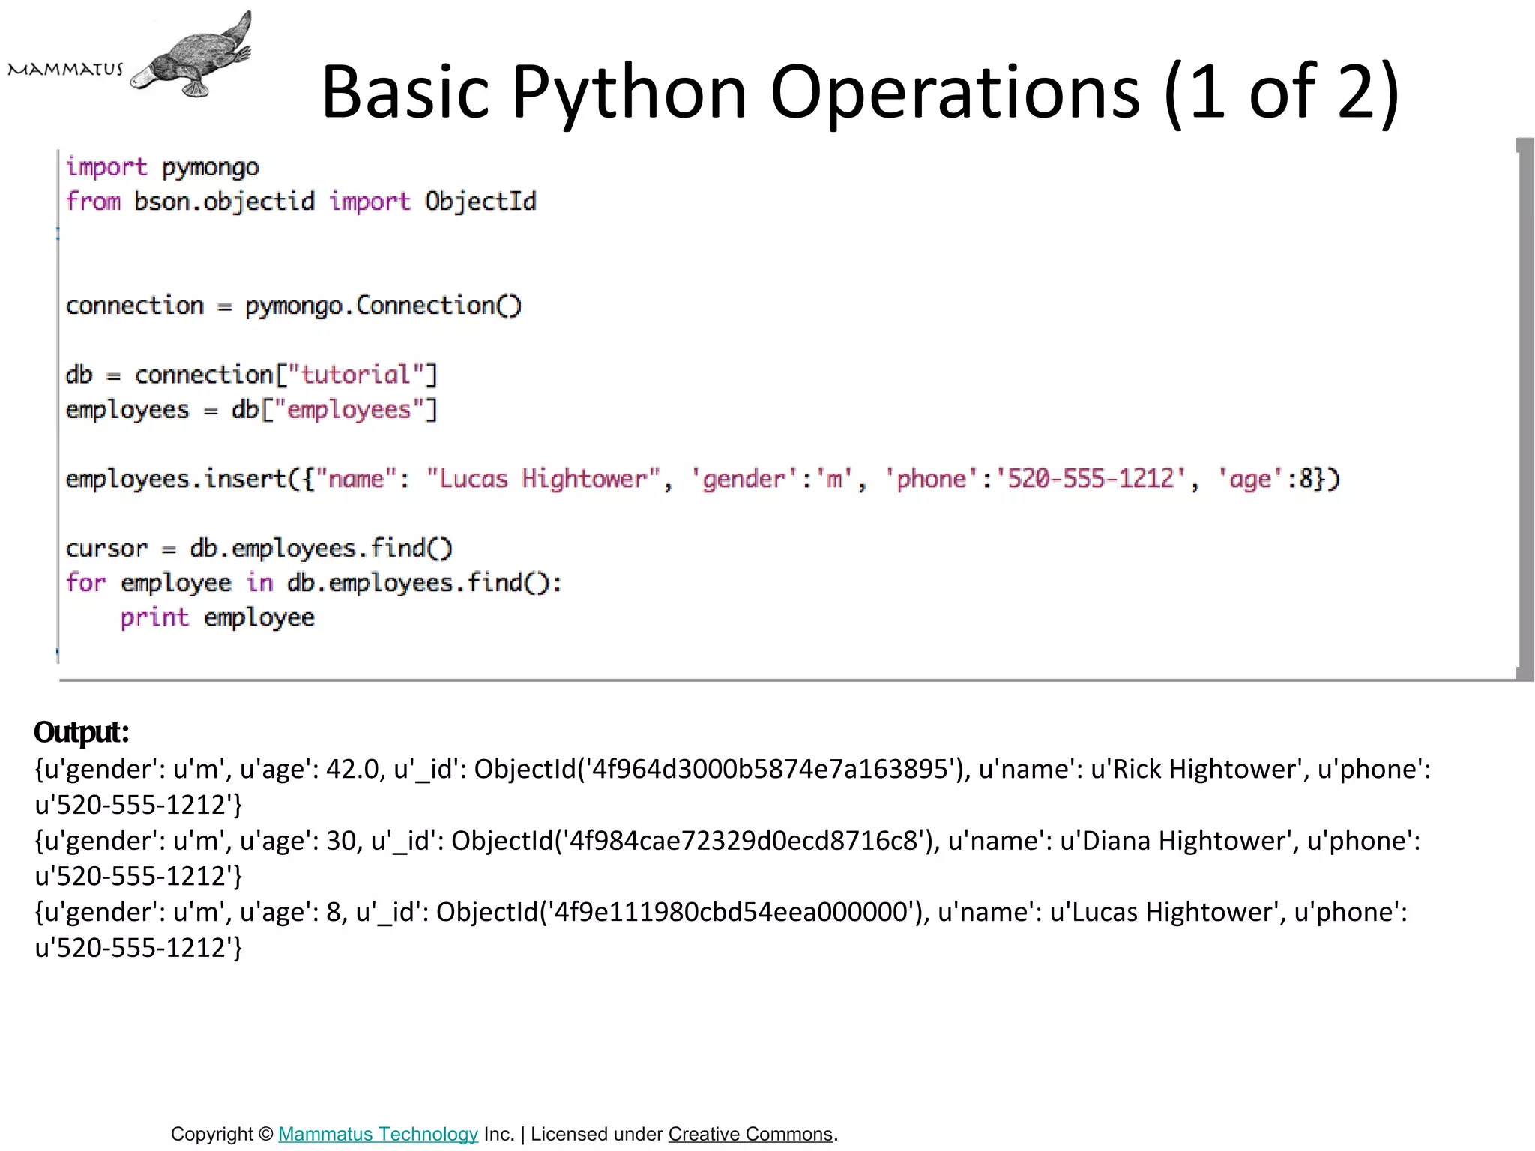Click the 'employees = db["employees"]' line
1535x1151 pixels.
251,410
